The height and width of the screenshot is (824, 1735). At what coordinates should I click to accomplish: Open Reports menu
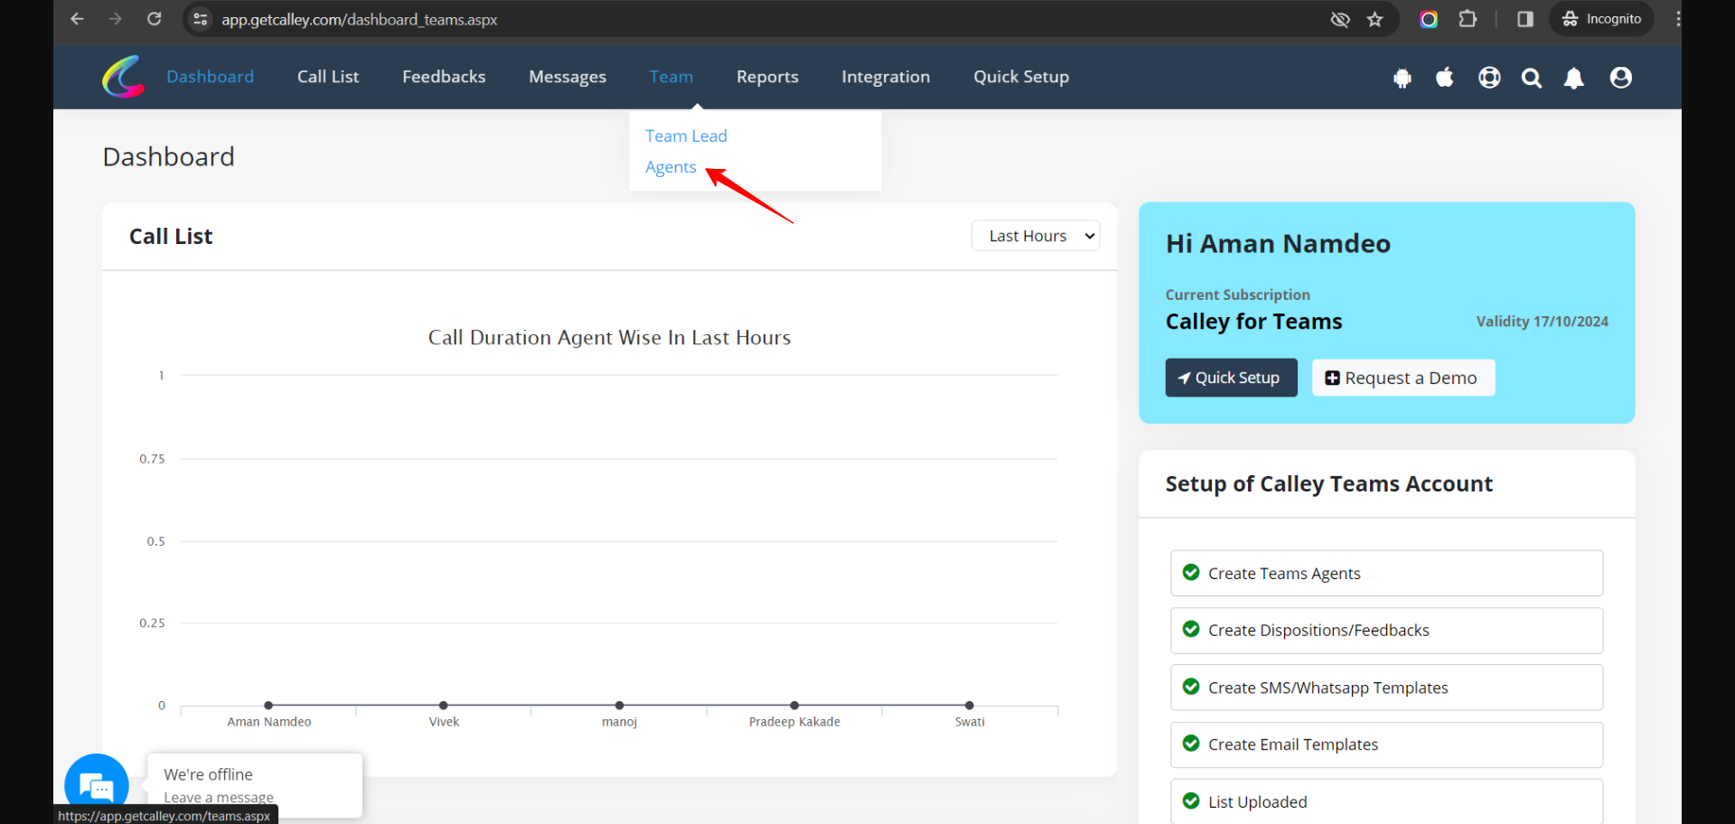pos(767,77)
